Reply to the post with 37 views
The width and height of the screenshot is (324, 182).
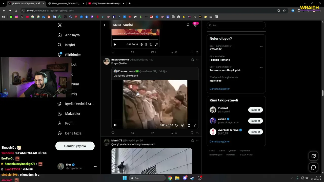(113, 52)
